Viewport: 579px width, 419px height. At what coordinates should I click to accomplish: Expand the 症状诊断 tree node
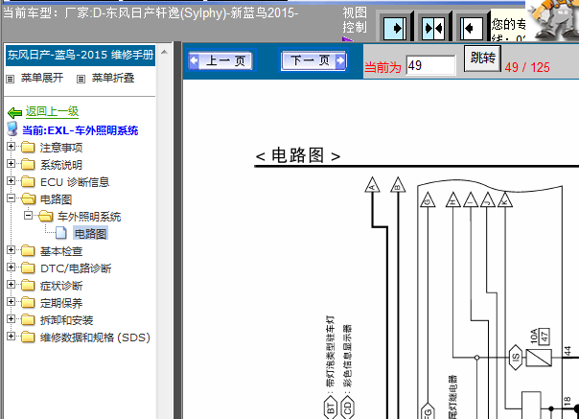pyautogui.click(x=11, y=285)
